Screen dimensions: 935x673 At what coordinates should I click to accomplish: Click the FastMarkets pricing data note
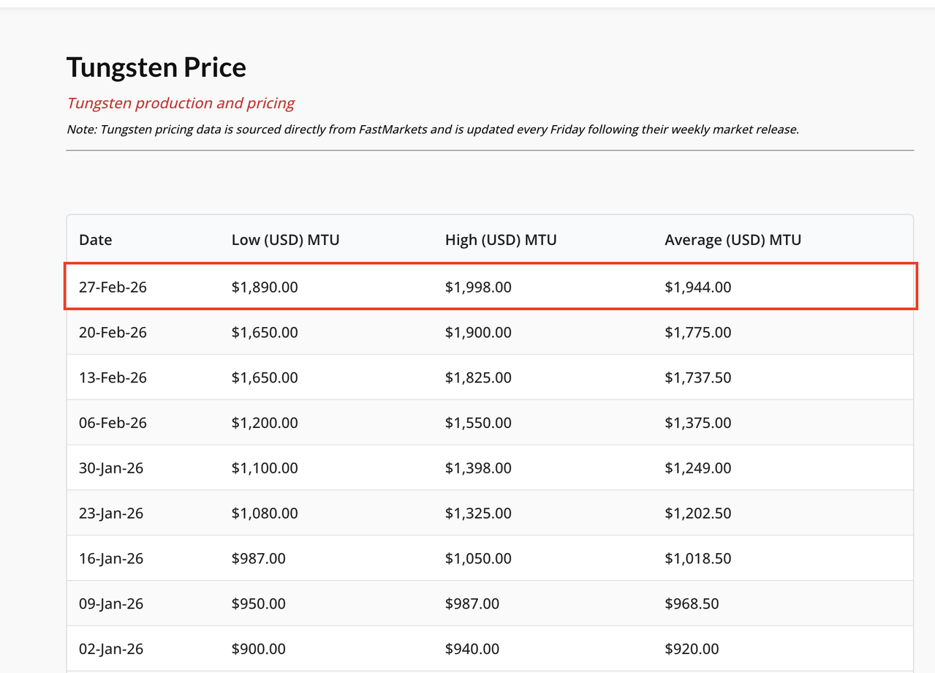[433, 129]
